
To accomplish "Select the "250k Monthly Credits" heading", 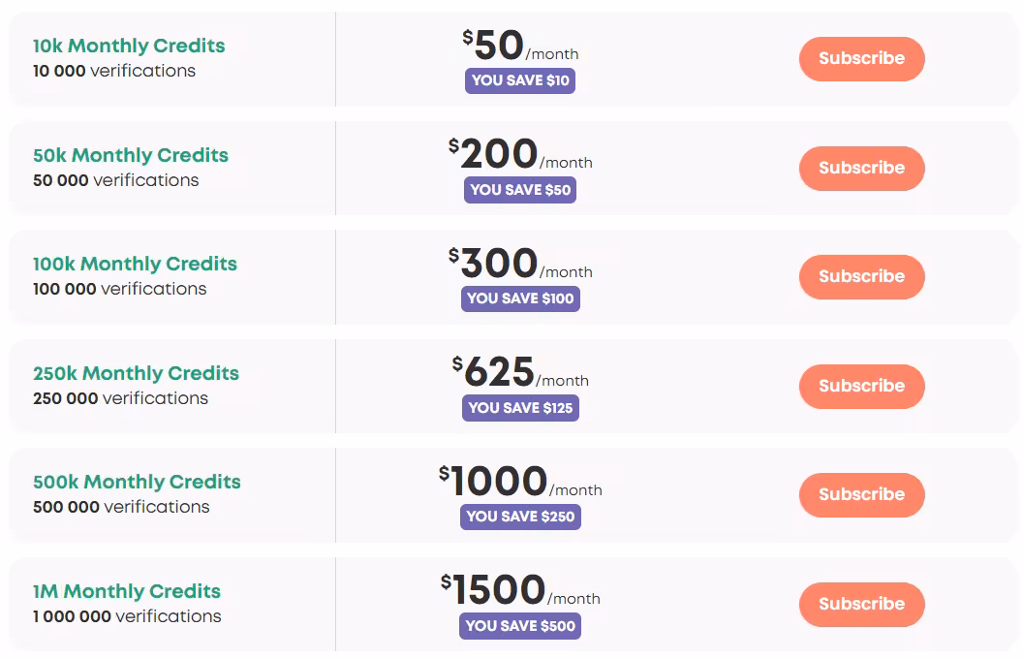I will pos(136,373).
